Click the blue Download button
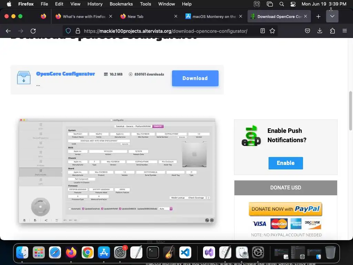Screen dimensions: 353x265 pos(195,78)
